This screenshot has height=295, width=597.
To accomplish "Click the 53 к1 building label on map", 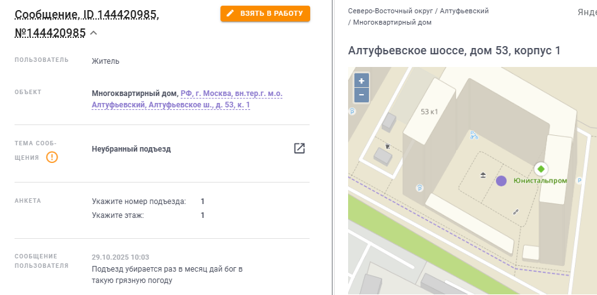I will tap(430, 112).
